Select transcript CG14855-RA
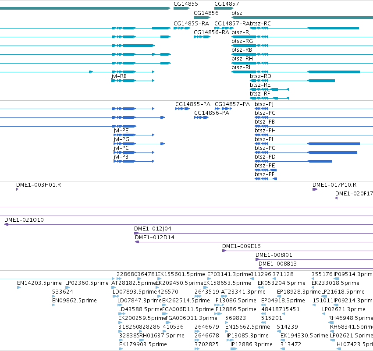The image size is (373, 351). tap(182, 28)
